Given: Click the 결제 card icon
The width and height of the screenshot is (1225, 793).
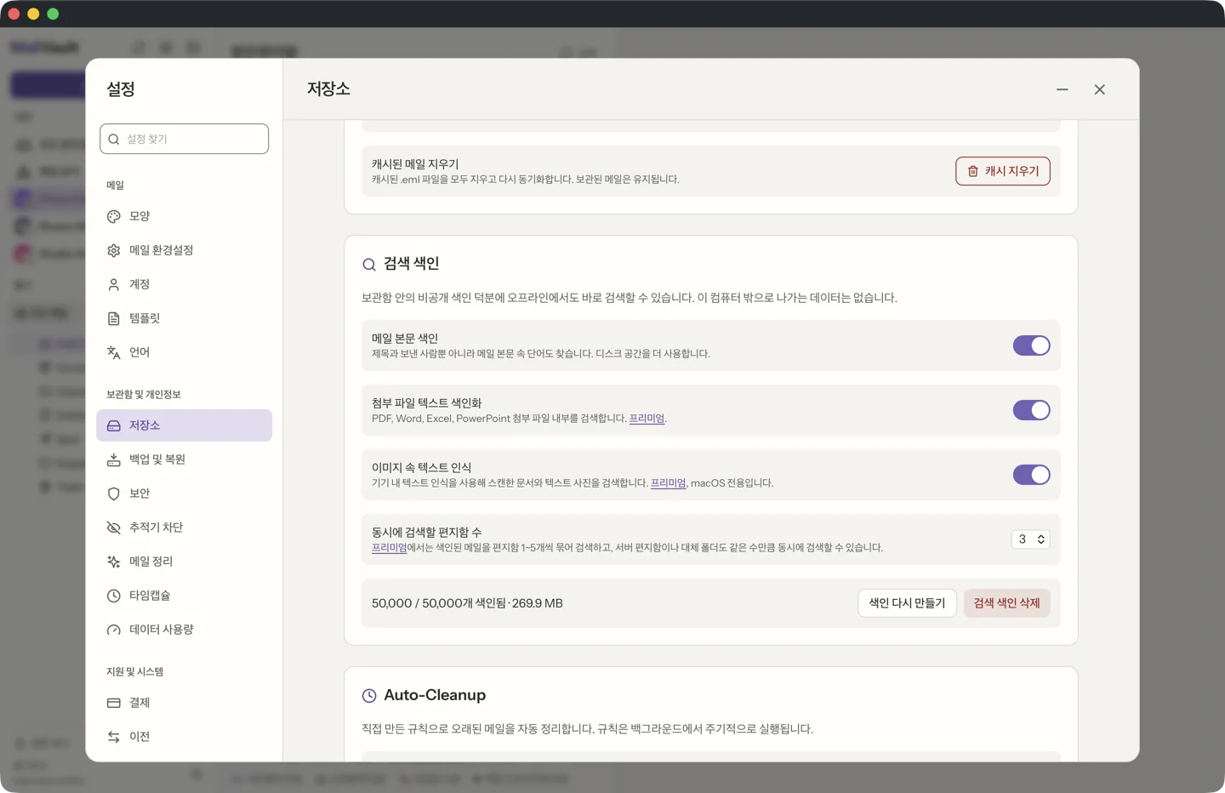Looking at the screenshot, I should click(114, 703).
